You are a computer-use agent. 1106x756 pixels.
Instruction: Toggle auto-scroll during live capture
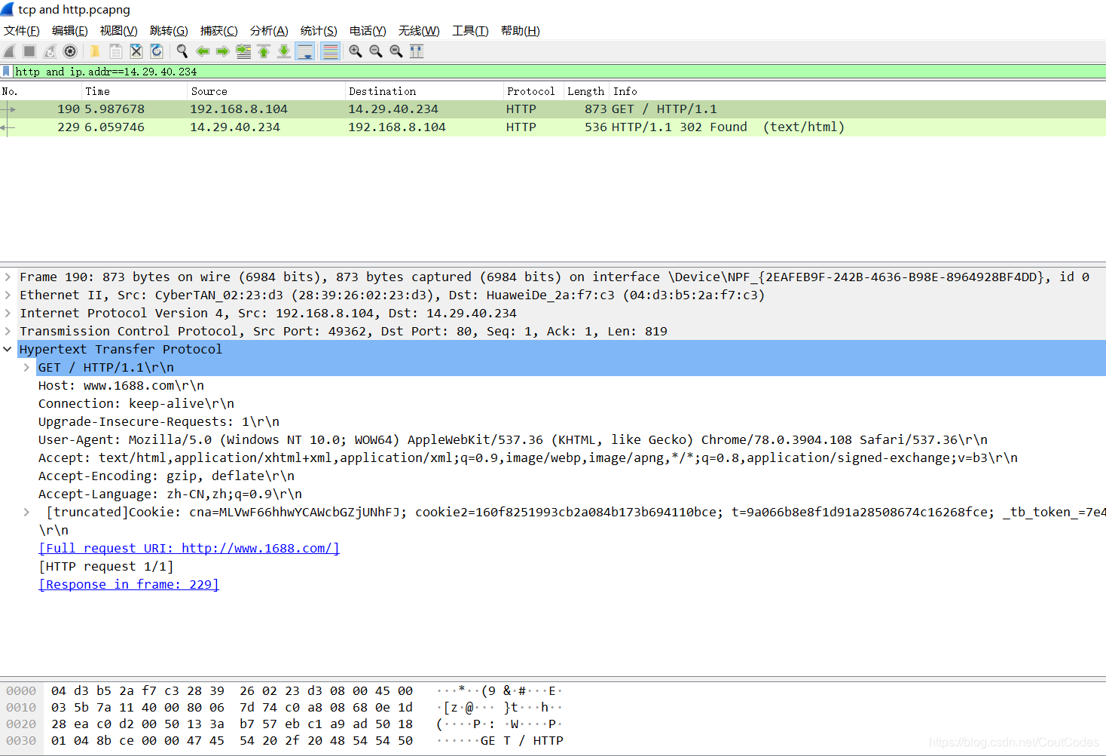(x=305, y=51)
